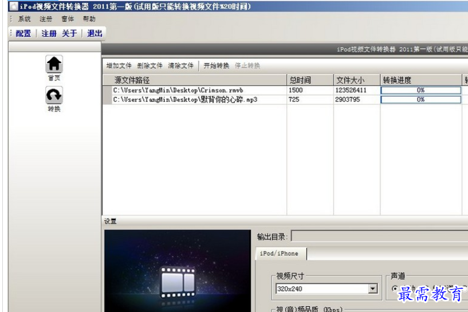This screenshot has height=312, width=468.
Task: Click the 总时间 column header
Action: 310,80
